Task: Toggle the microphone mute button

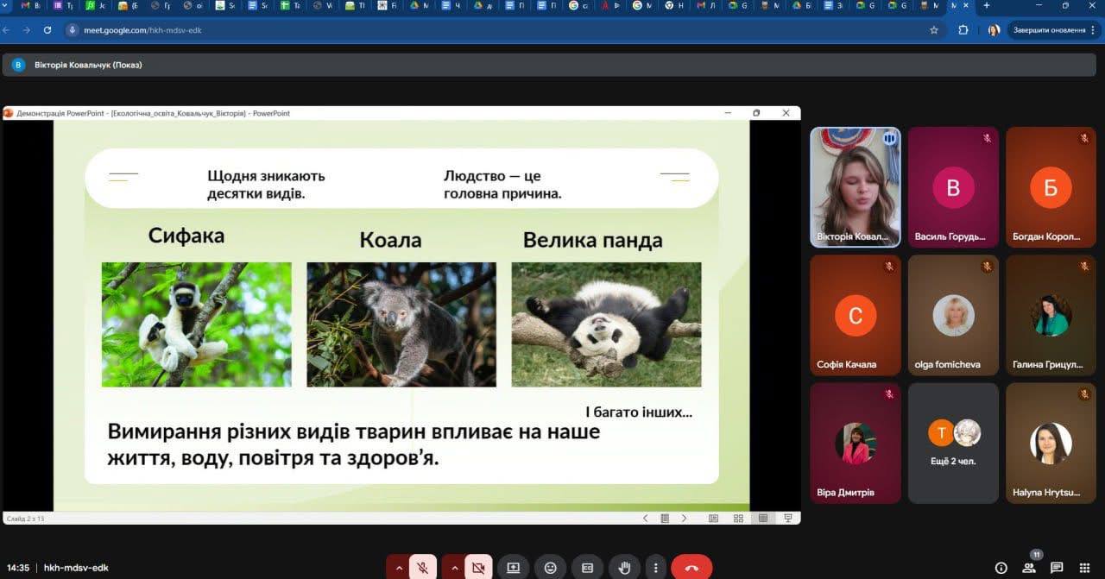Action: (422, 568)
